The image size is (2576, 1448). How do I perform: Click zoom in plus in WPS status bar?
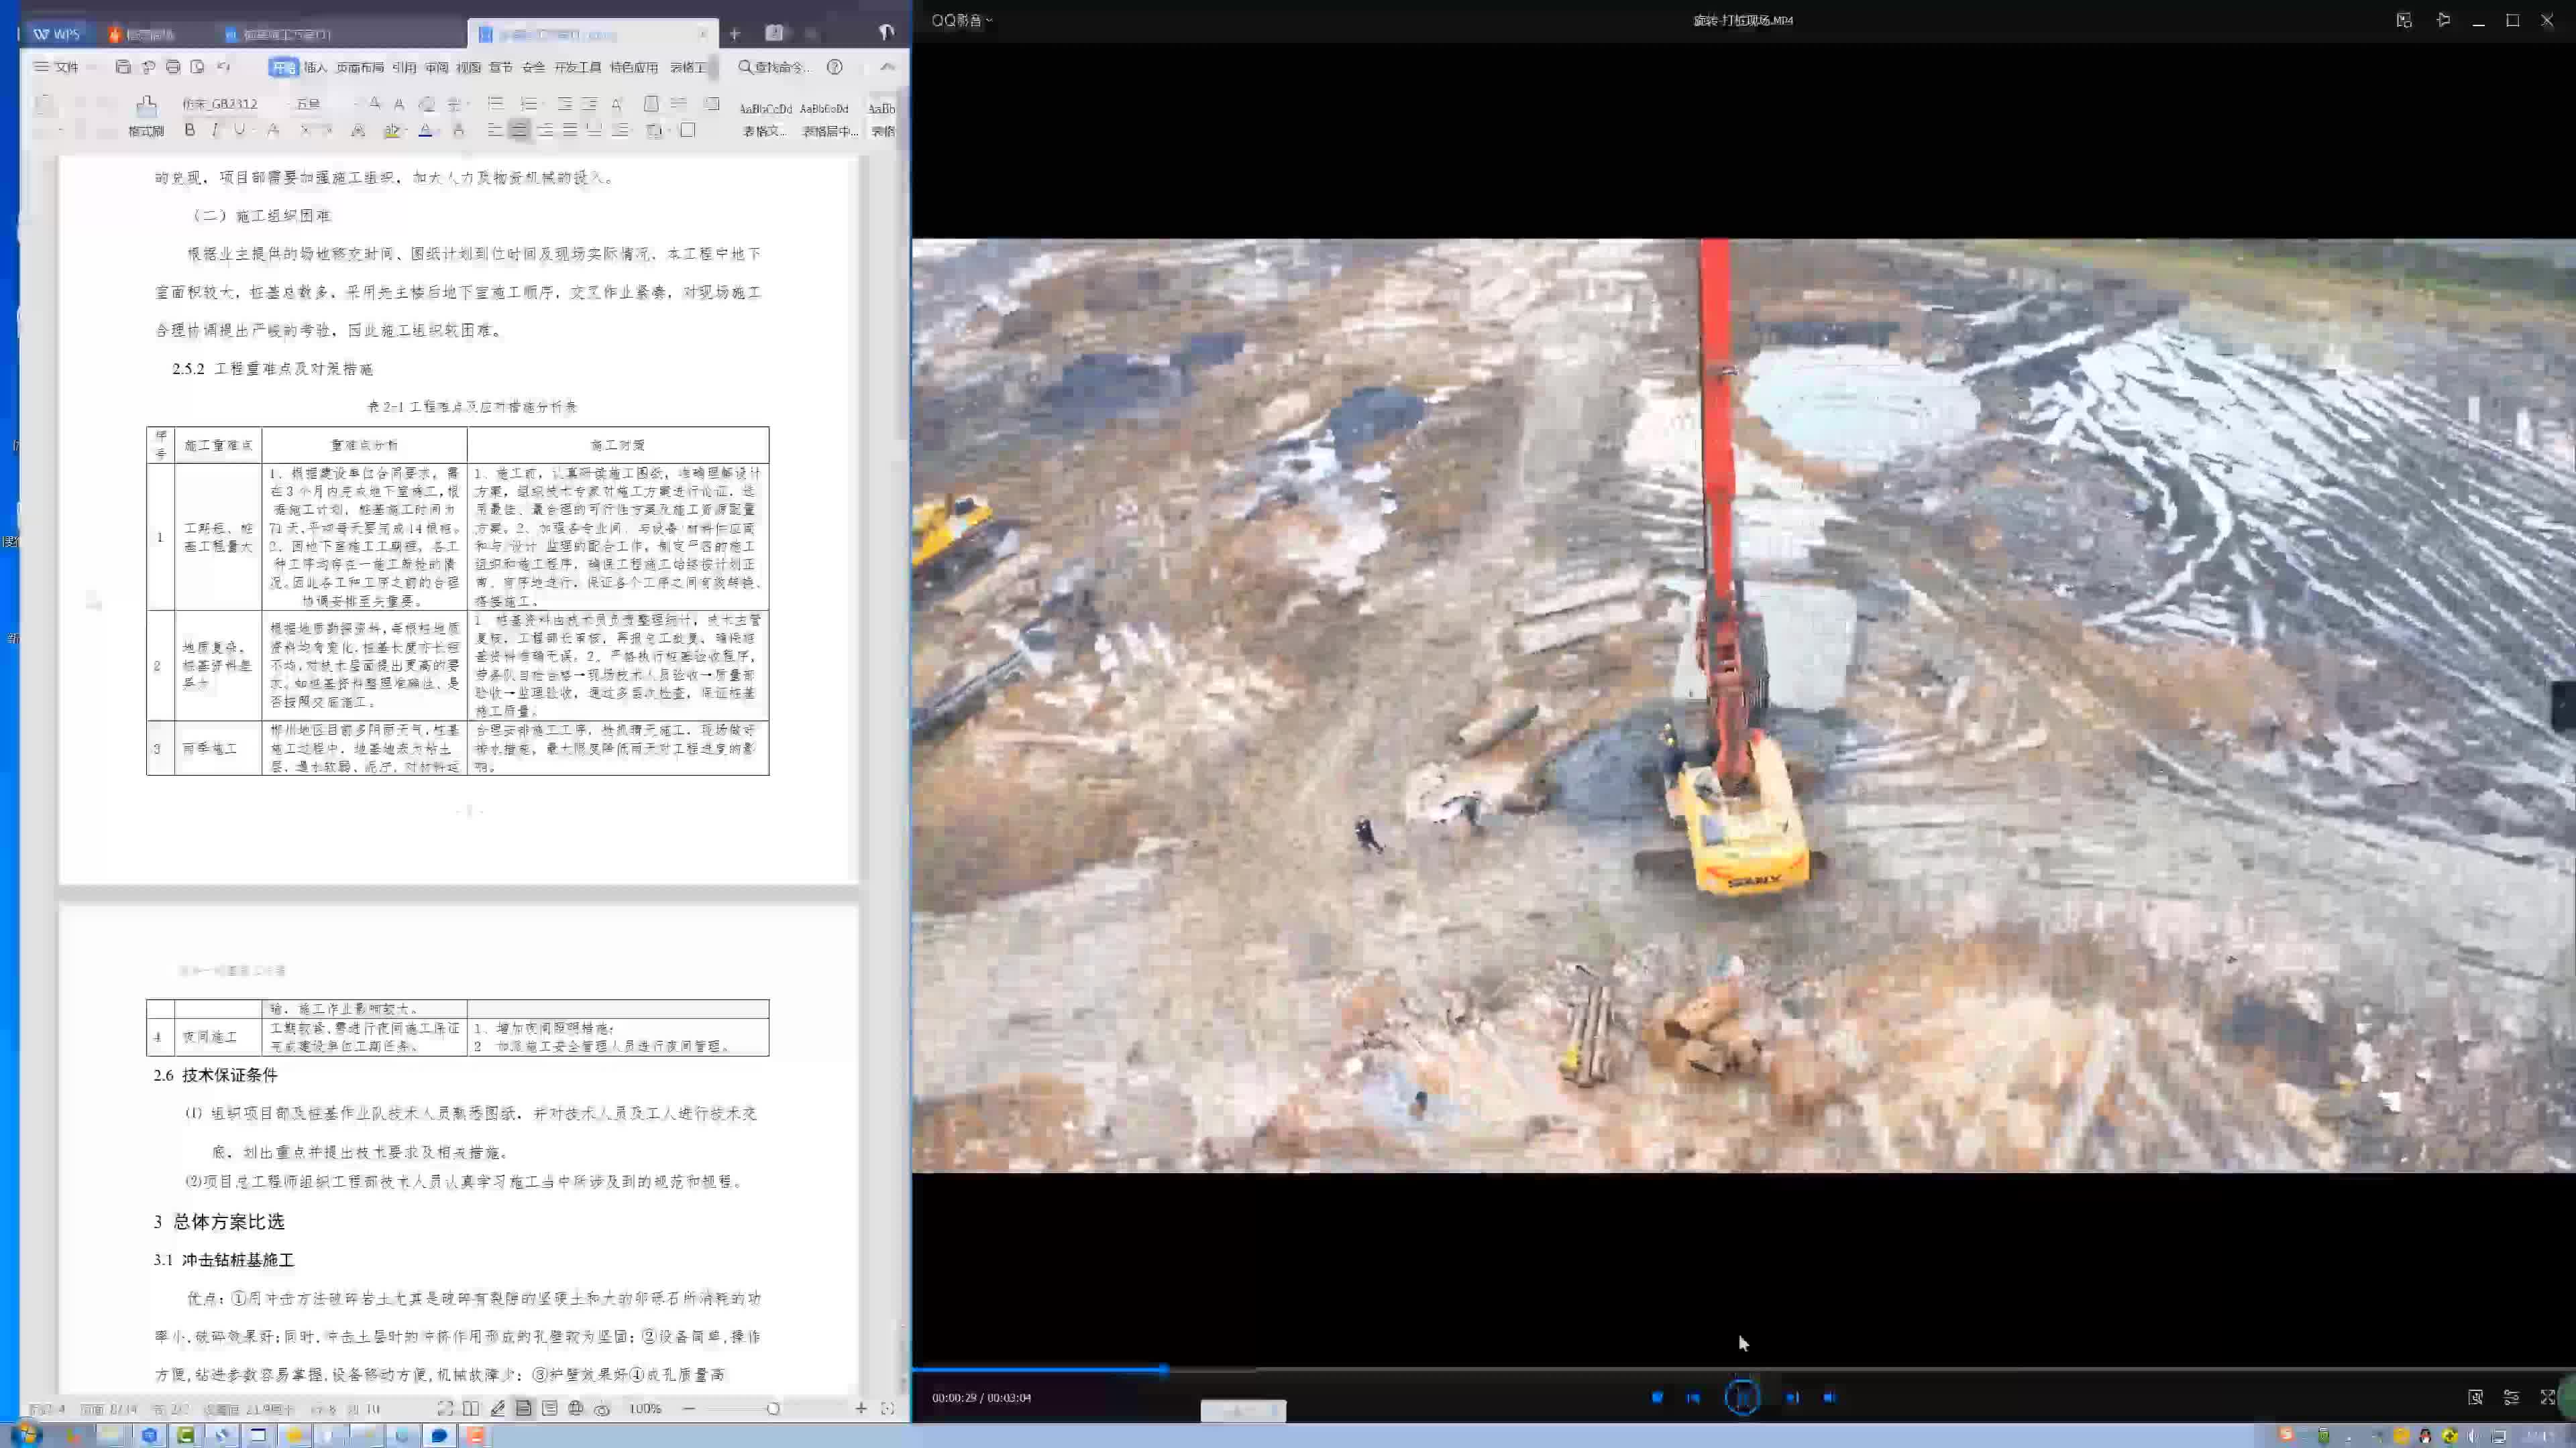pyautogui.click(x=861, y=1408)
